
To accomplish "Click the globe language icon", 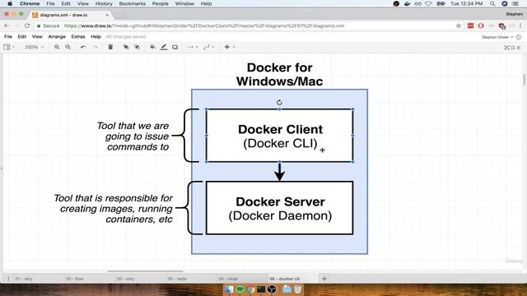I will tap(519, 37).
